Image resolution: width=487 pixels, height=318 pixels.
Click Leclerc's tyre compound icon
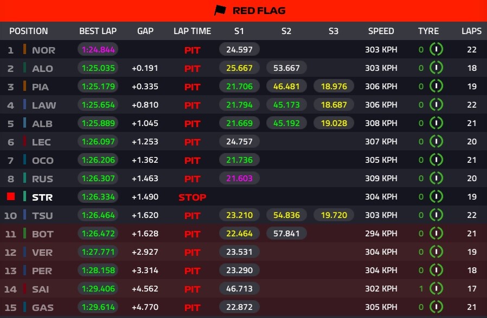[x=436, y=142]
